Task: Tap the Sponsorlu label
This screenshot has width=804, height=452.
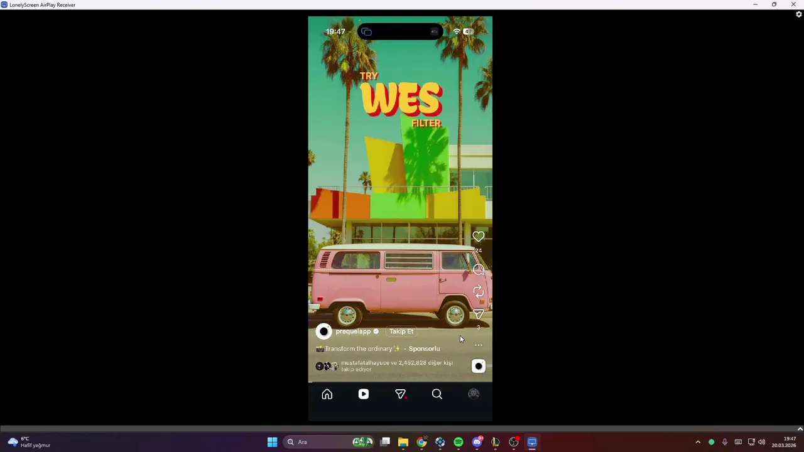Action: (424, 348)
